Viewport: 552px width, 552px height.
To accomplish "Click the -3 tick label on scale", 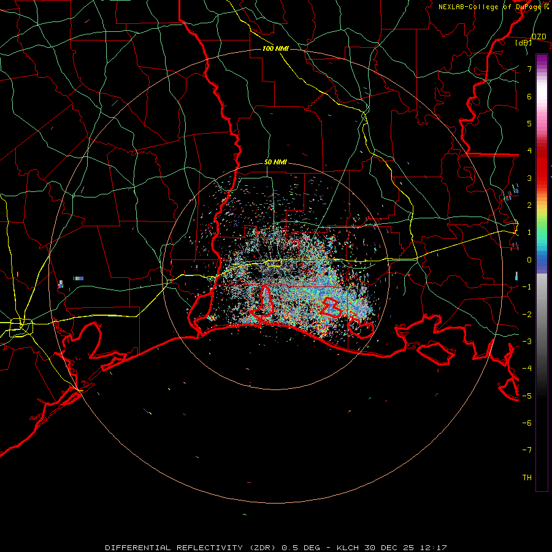I will point(527,341).
